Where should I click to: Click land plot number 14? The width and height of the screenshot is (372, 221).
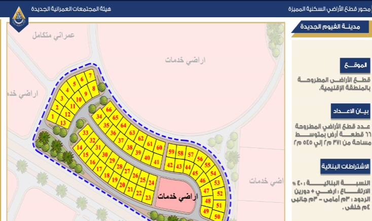(79, 147)
